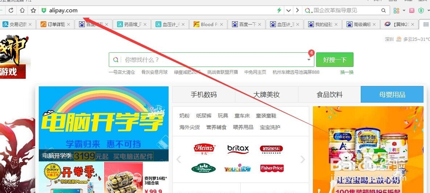
Task: Go to the browser home page icon
Action: pos(22,11)
